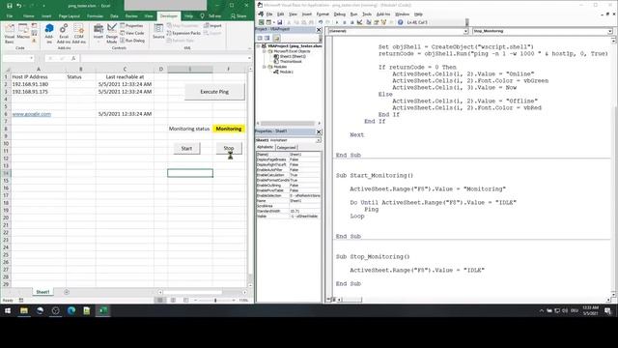
Task: Click Toggle Folders icon in Project pane
Action: coord(276,39)
